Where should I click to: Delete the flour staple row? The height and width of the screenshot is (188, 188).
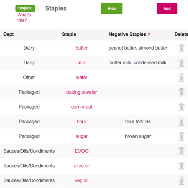click(x=181, y=121)
